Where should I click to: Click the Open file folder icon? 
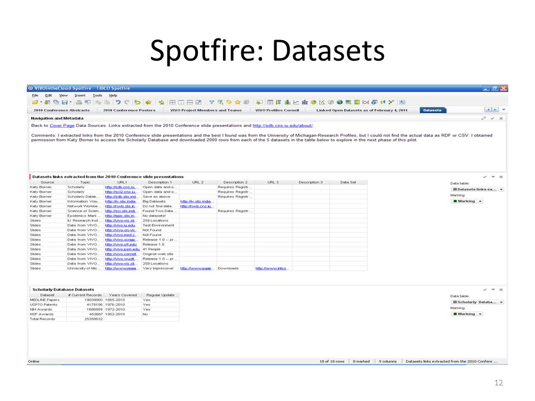tap(35, 102)
